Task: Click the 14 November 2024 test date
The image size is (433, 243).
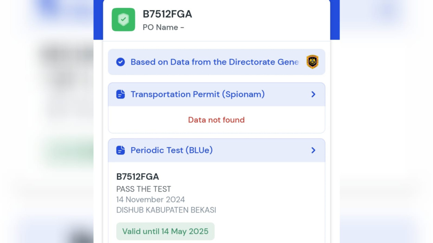Action: pos(151,199)
